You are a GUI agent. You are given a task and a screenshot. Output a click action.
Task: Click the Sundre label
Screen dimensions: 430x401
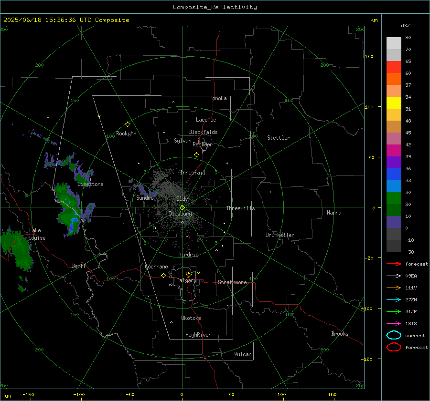145,198
